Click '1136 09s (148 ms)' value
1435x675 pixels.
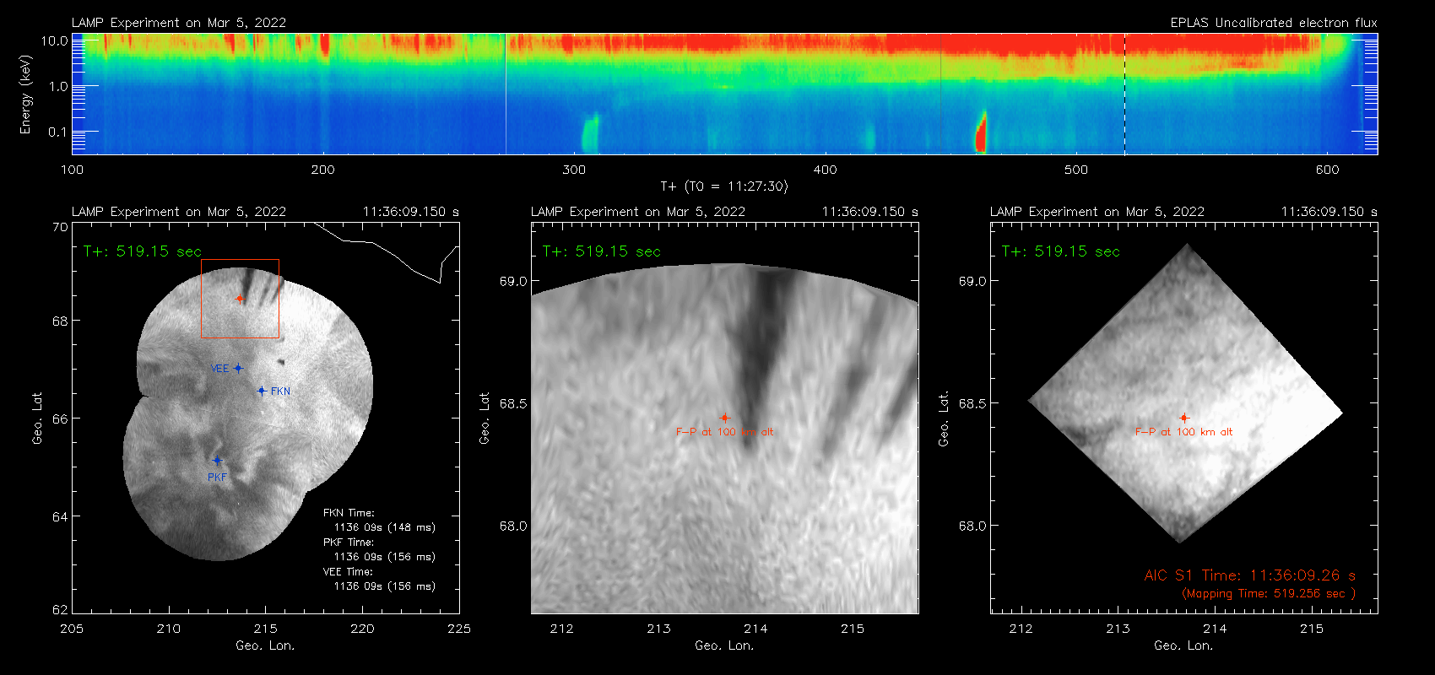[385, 527]
